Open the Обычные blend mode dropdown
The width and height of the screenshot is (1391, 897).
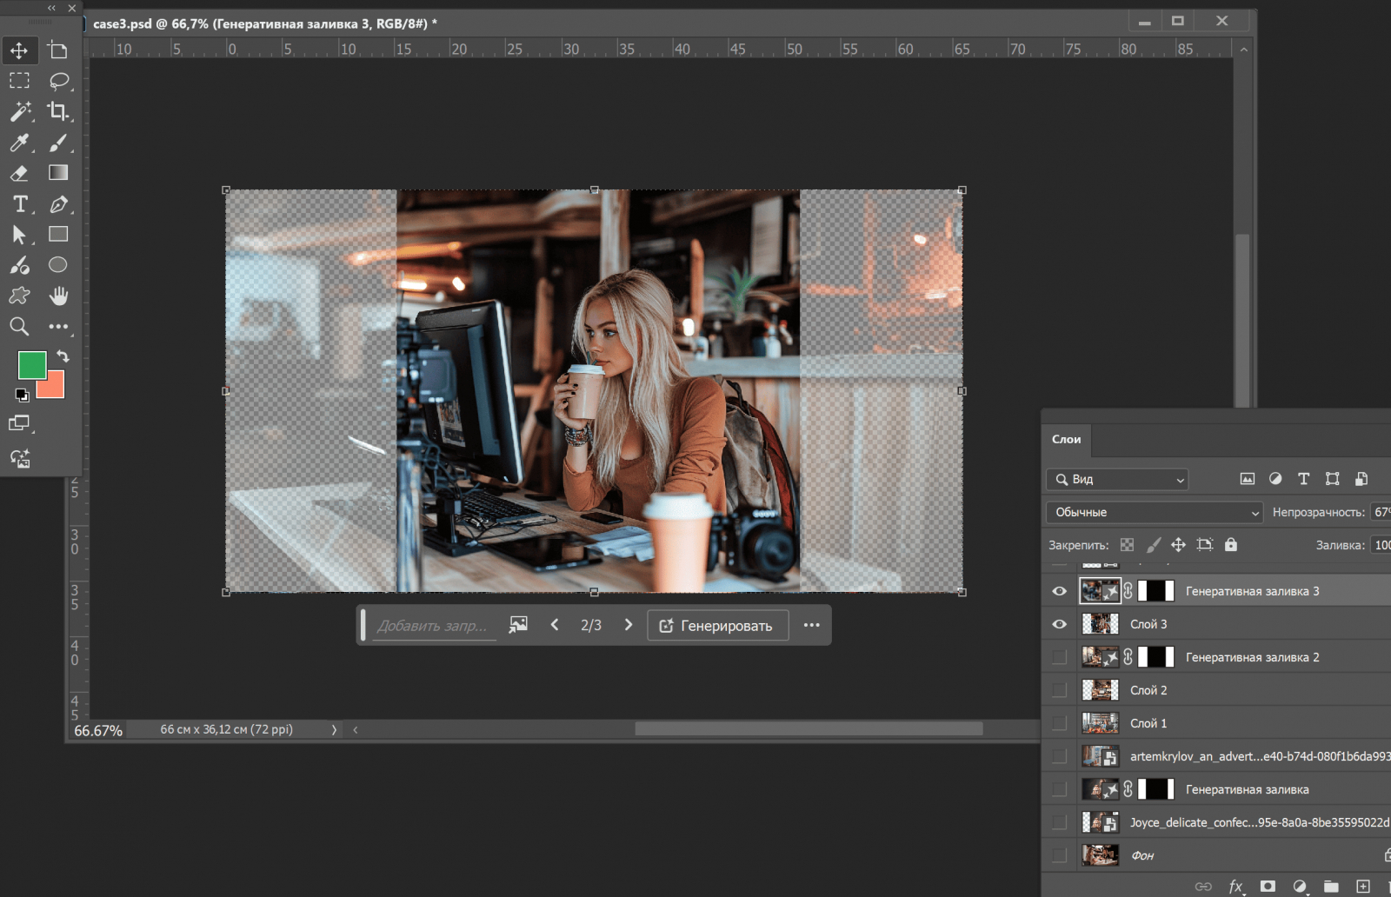pos(1154,512)
